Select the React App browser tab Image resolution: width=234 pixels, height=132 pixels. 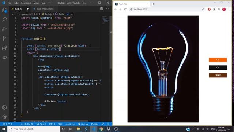(132, 4)
